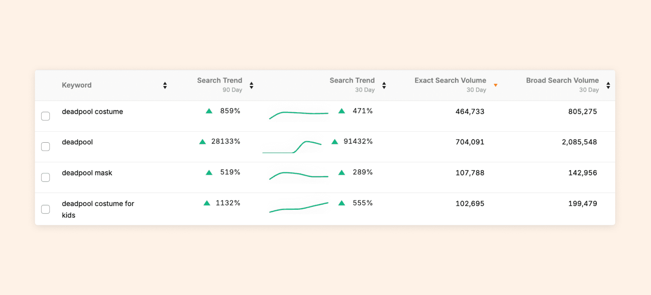This screenshot has width=651, height=295.
Task: Open the deadpool costume for kids keyword
Action: coord(98,209)
